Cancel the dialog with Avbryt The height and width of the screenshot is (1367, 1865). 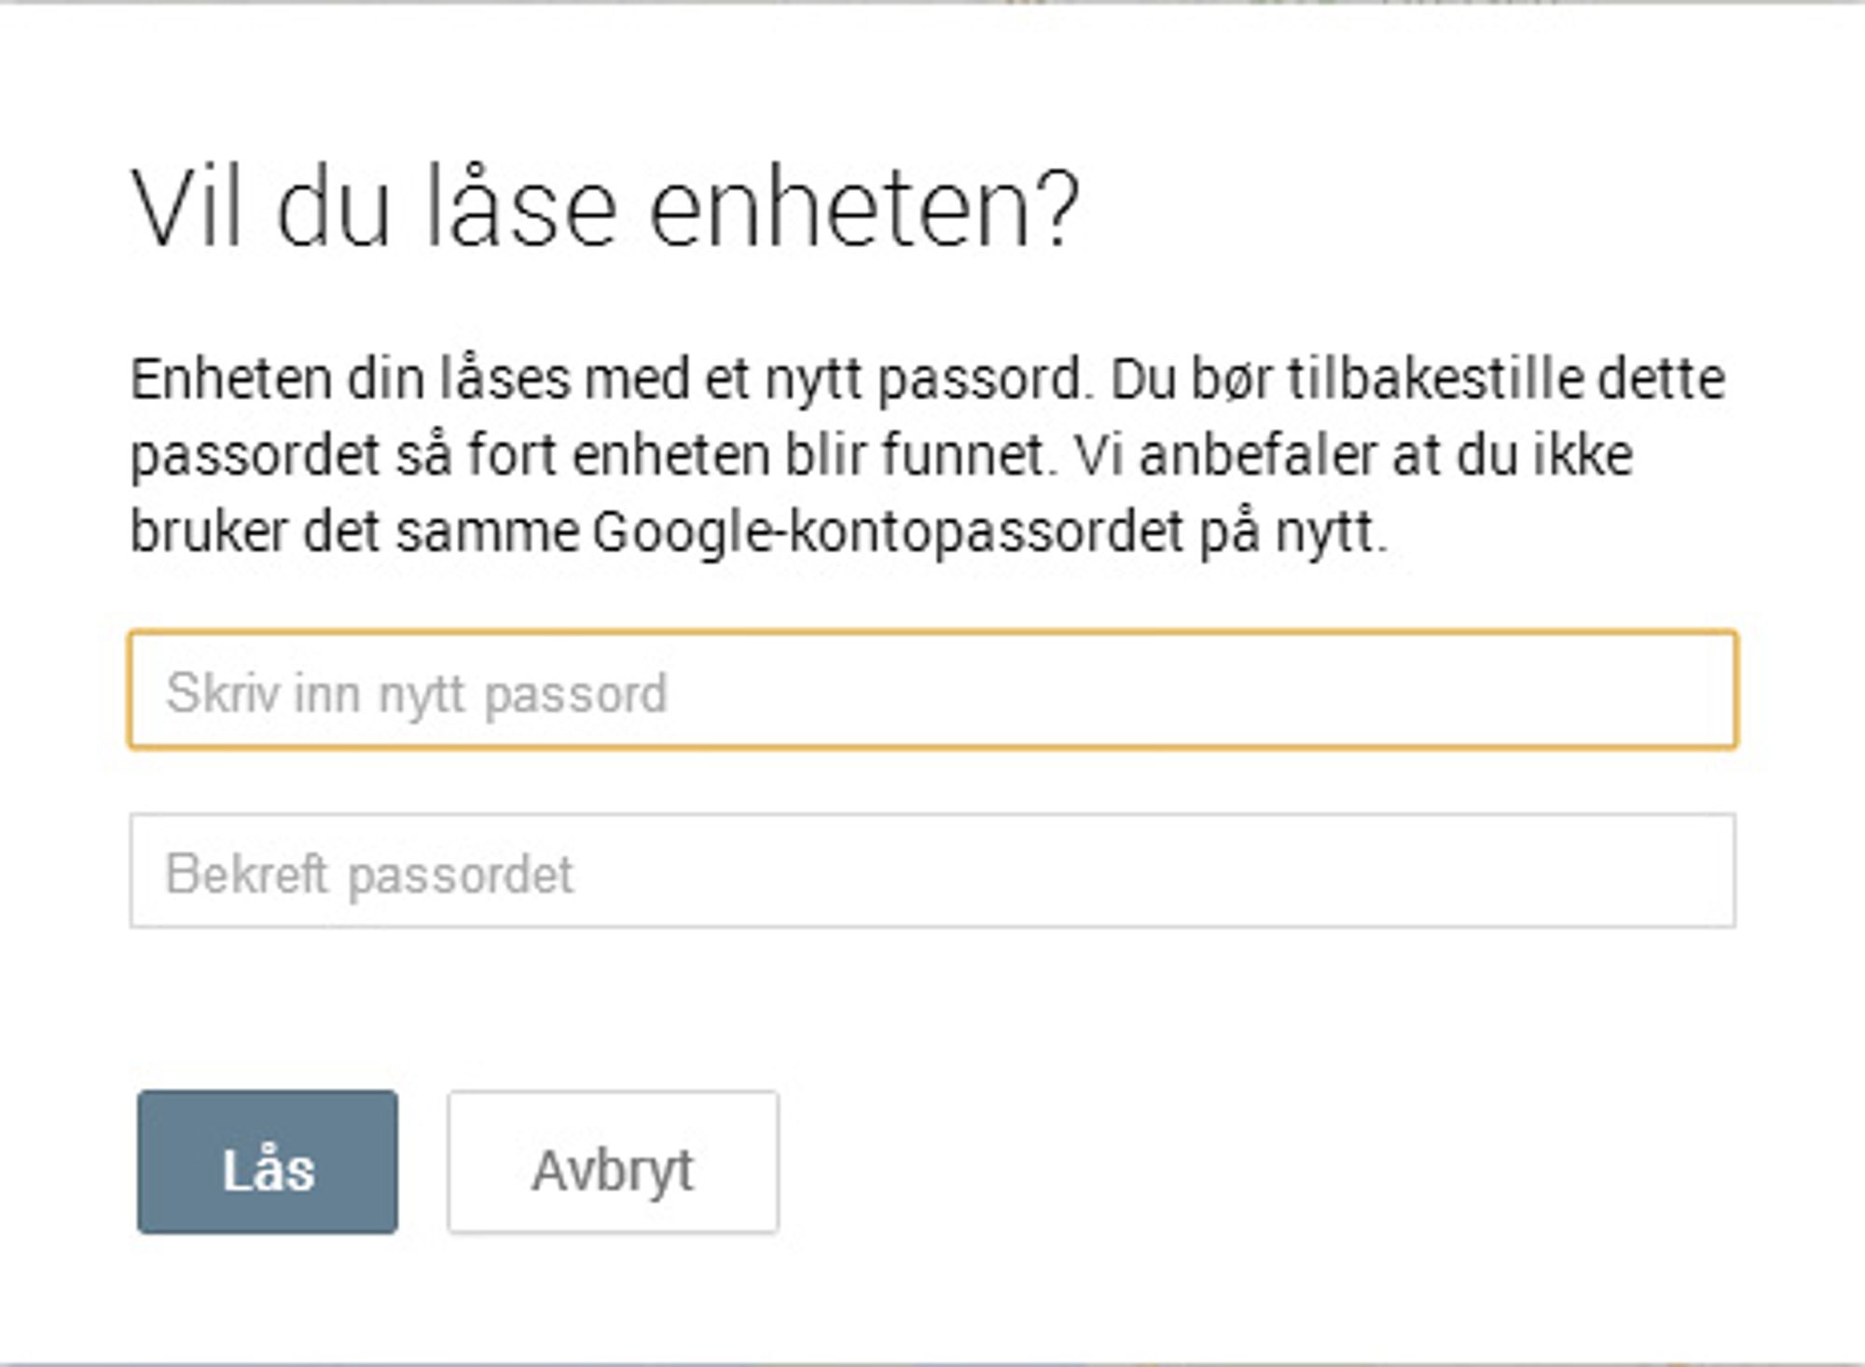[x=613, y=1162]
